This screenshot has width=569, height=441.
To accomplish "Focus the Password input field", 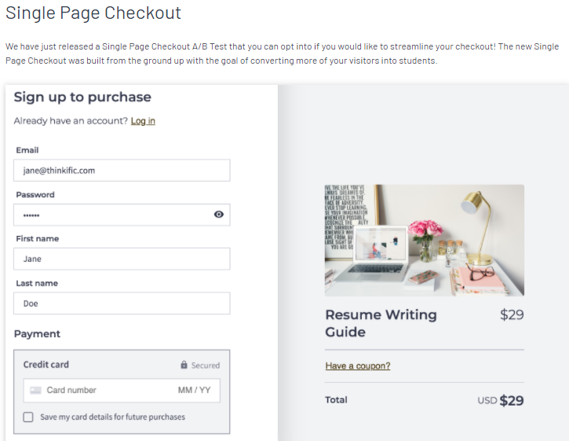I will [122, 215].
